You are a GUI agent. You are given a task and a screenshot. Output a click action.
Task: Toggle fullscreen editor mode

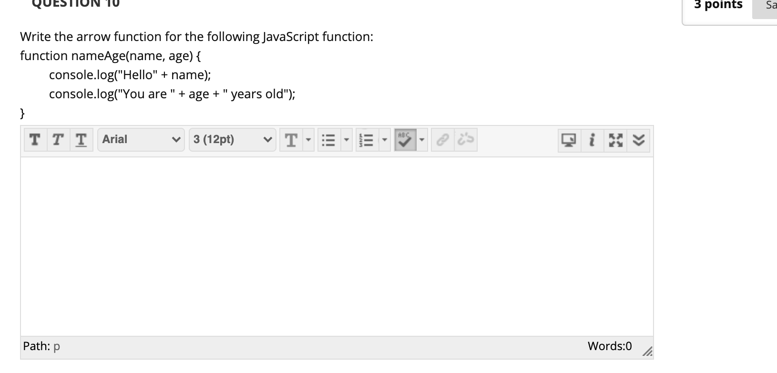(615, 140)
